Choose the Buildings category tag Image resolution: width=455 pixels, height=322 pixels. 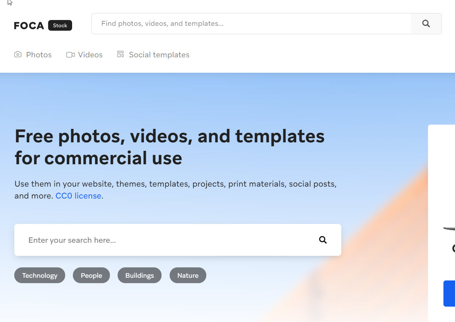140,275
